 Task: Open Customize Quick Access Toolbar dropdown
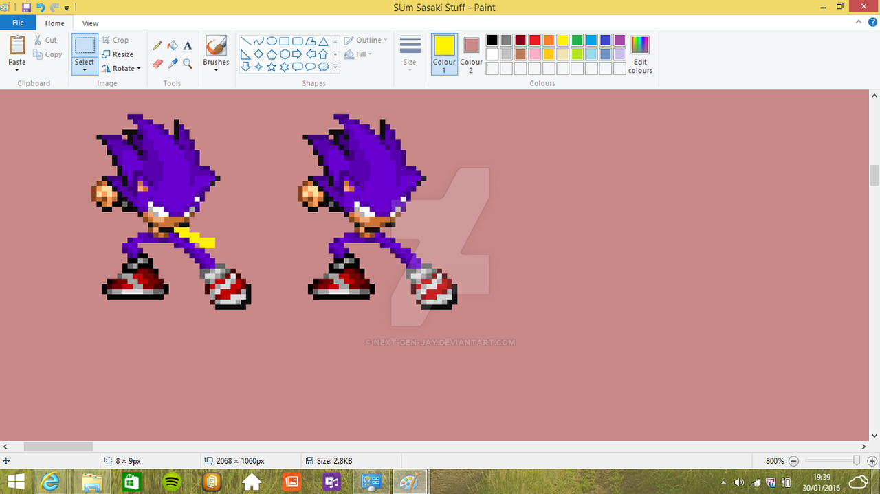[67, 8]
